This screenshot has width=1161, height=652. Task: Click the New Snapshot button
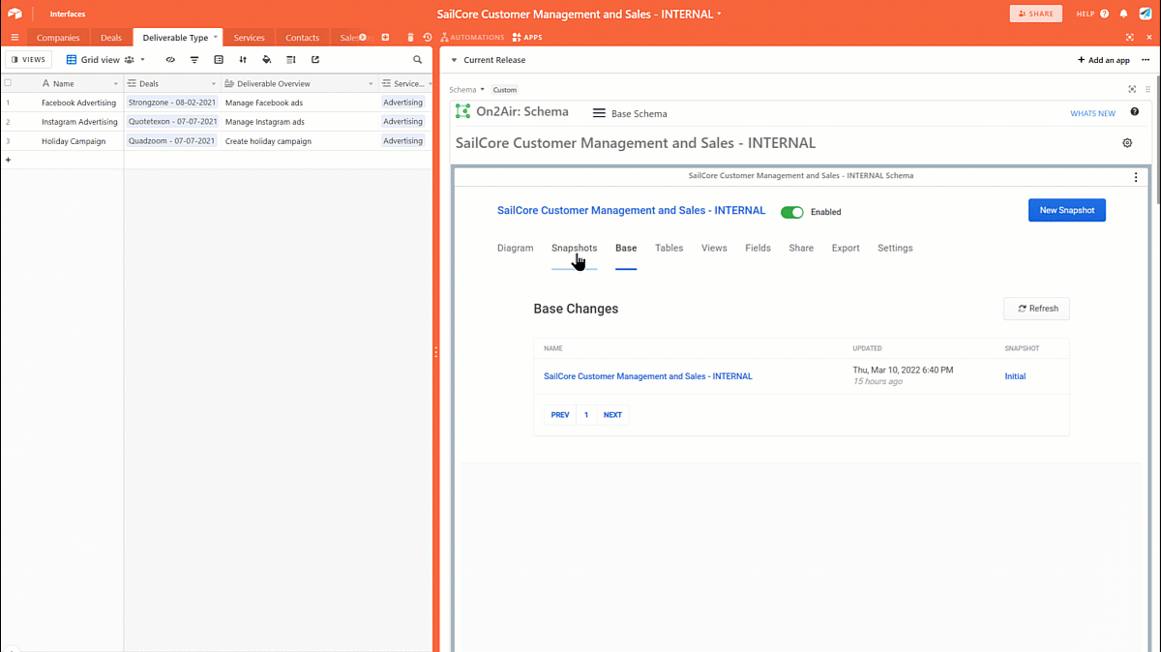(1066, 210)
